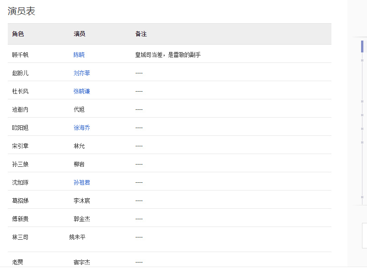
Task: Open the 张晓谦 actor link
Action: (82, 91)
